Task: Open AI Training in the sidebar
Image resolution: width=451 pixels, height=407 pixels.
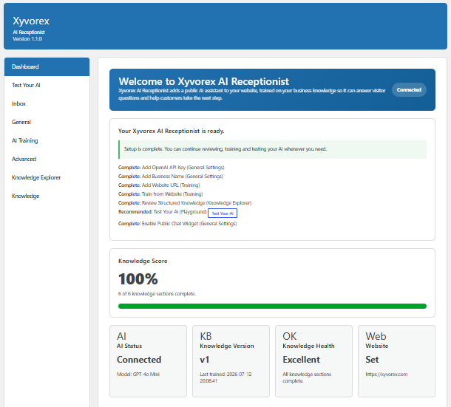Action: tap(47, 140)
